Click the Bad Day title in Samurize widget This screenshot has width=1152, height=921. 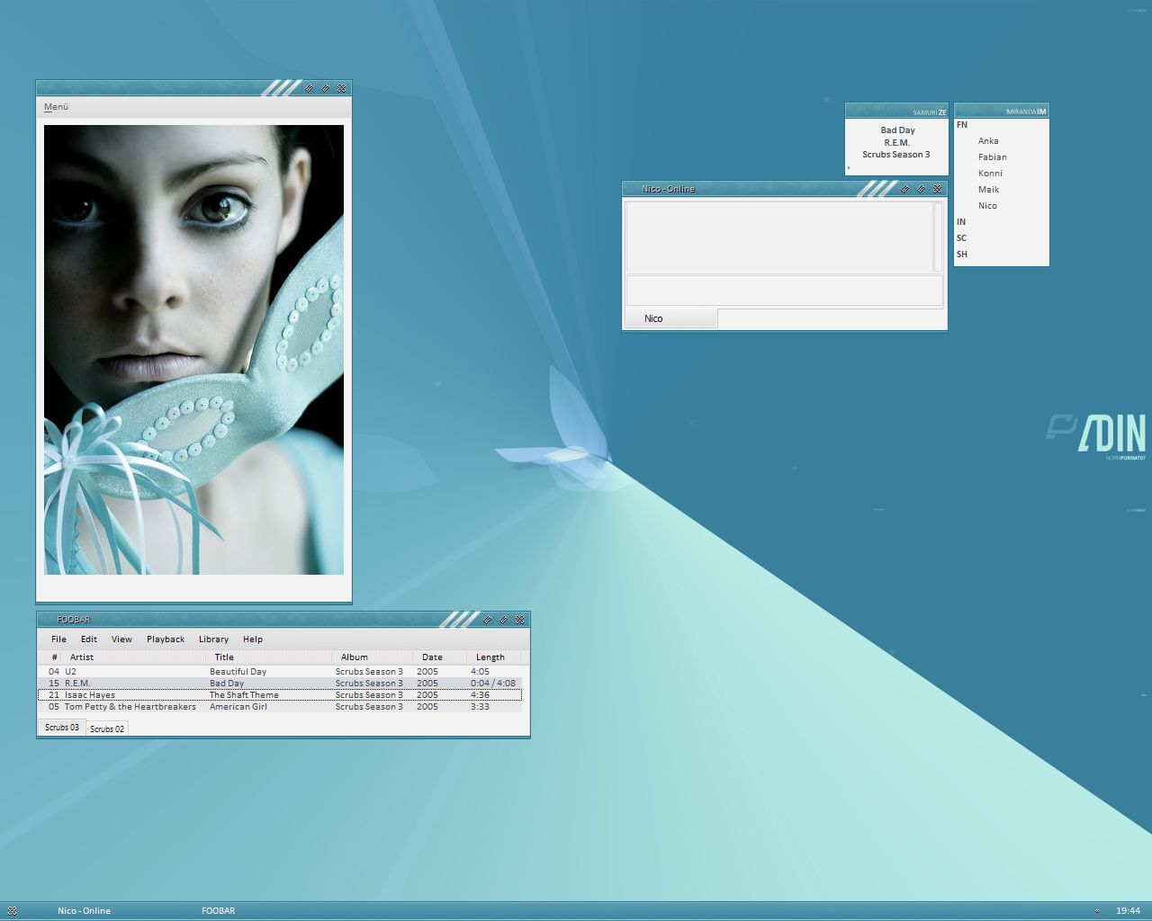point(897,130)
